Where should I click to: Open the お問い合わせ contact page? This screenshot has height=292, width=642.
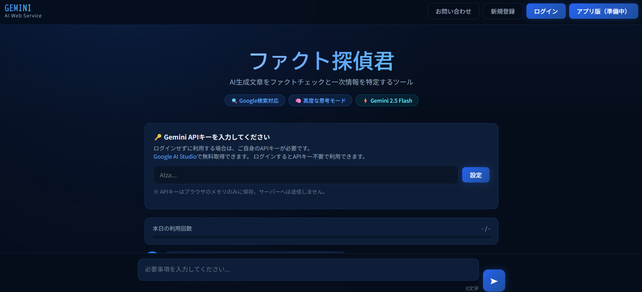pos(453,11)
